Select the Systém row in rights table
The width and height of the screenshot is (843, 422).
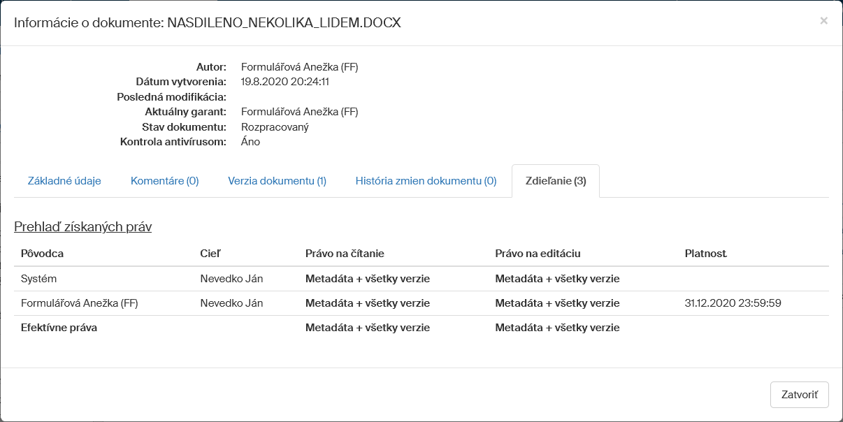click(39, 279)
